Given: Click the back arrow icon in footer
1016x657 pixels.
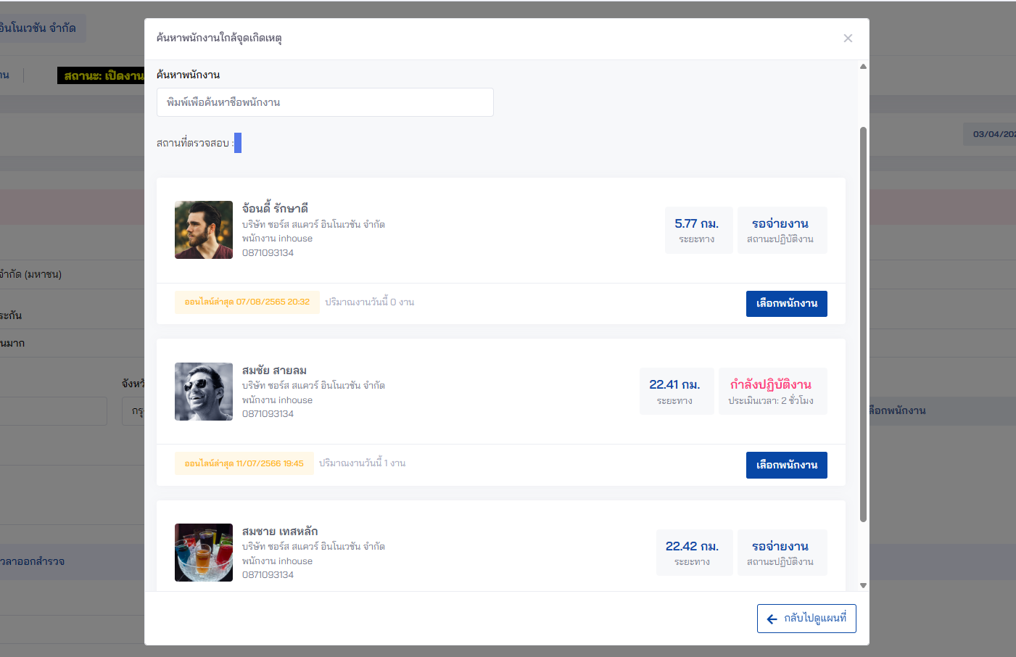Looking at the screenshot, I should 772,619.
